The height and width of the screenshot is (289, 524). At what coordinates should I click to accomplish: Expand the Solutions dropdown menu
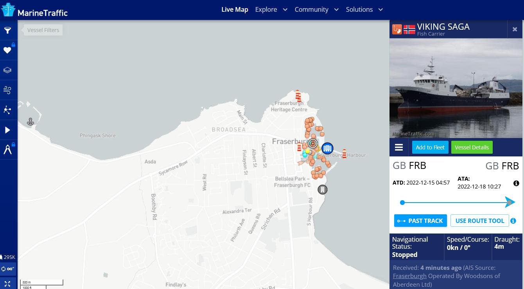pos(364,9)
